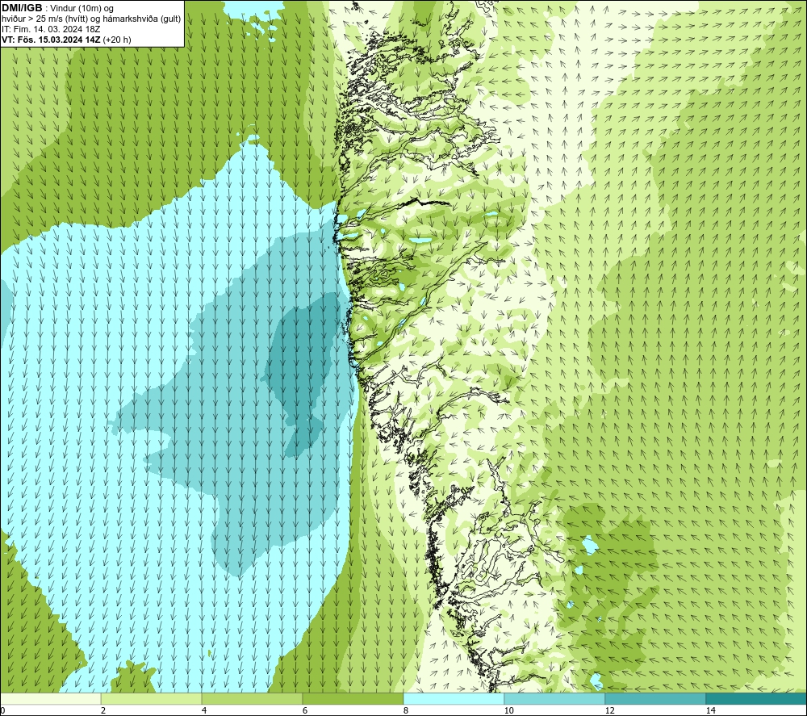Viewport: 807px width, 716px height.
Task: Click the 'IT: Fim. 14. 03. 2024 18Z' line
Action: 50,29
